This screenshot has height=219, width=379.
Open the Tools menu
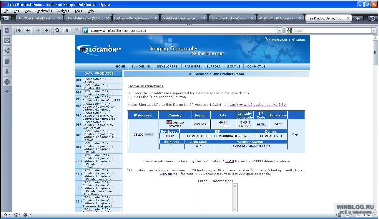coord(78,11)
